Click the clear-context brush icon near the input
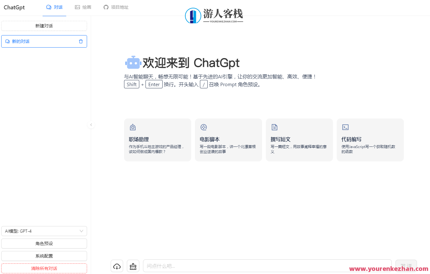Screen dimensions: 430x274 133,266
